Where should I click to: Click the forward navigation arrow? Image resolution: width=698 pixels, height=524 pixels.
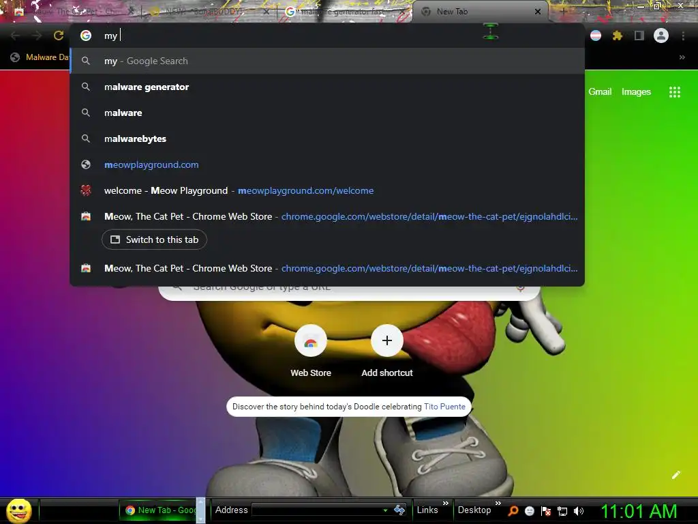[37, 35]
